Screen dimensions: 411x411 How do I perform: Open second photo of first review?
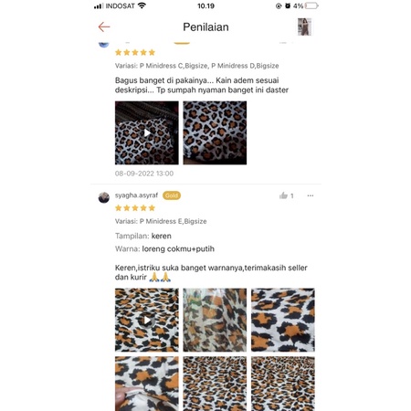(215, 132)
